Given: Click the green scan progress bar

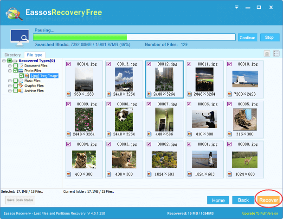Looking at the screenshot, I should click(134, 37).
